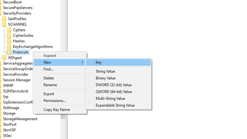Create a new DWORD (32-bit) Value
This screenshot has width=247, height=139.
(x=118, y=85)
